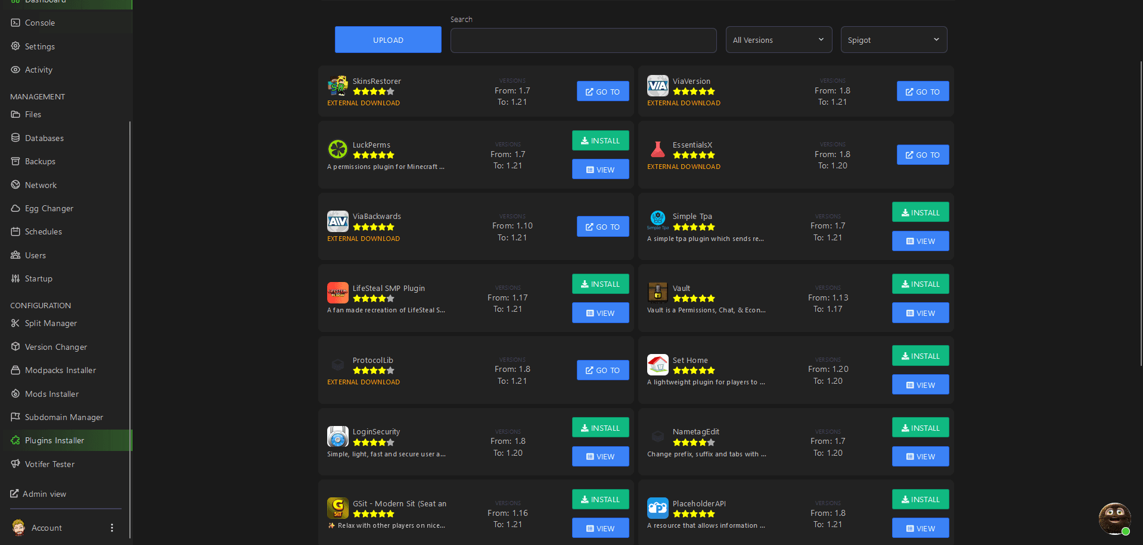View LuckPerms plugin details

pos(601,170)
